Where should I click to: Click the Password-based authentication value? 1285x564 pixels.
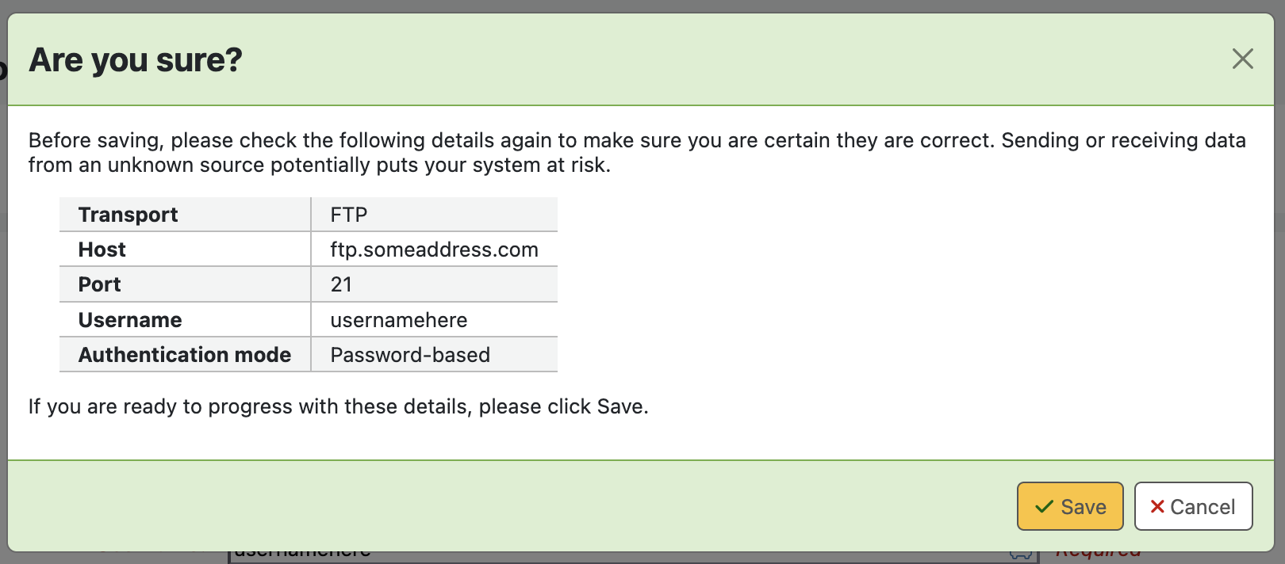410,355
